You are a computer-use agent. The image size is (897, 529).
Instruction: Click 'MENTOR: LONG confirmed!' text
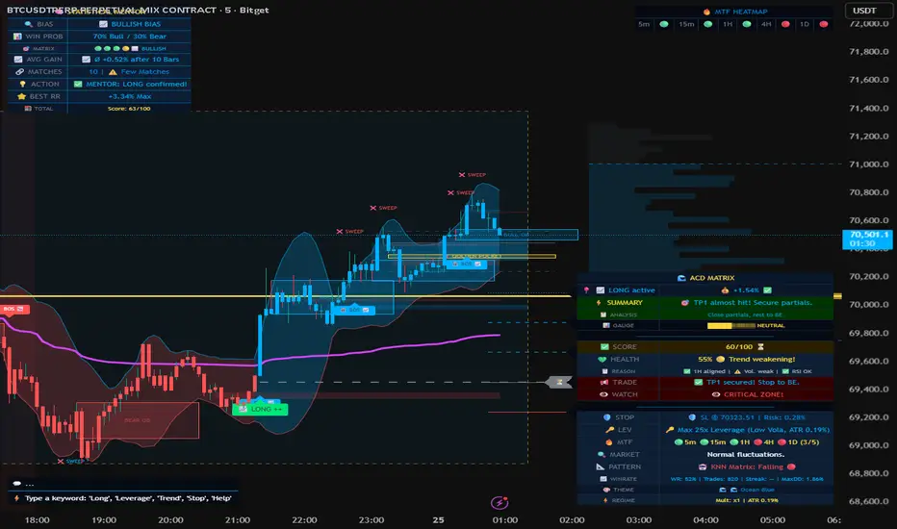point(136,84)
